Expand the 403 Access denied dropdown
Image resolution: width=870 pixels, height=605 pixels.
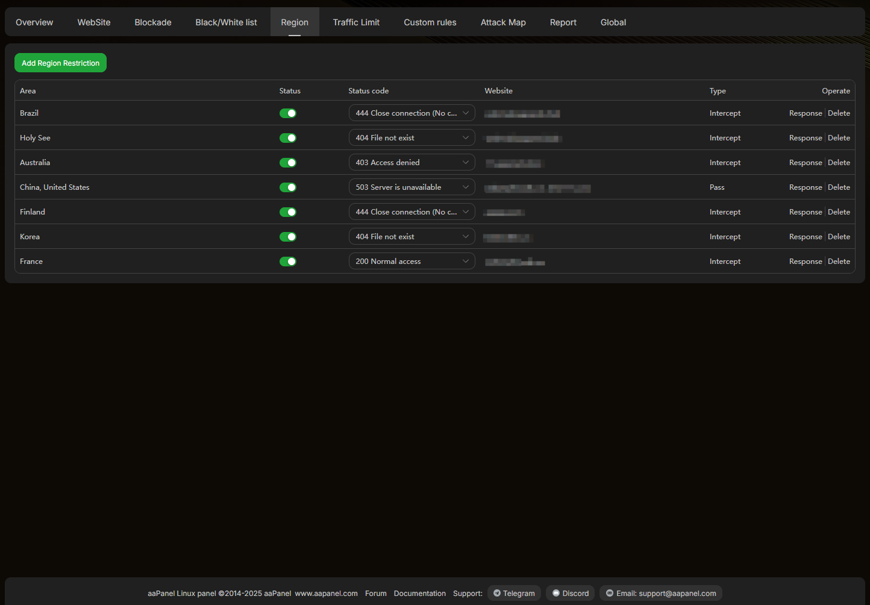click(412, 163)
